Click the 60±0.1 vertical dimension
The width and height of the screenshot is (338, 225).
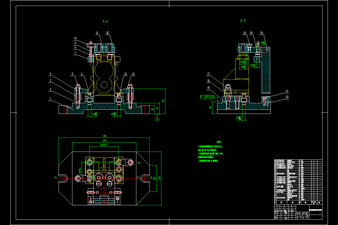point(80,170)
